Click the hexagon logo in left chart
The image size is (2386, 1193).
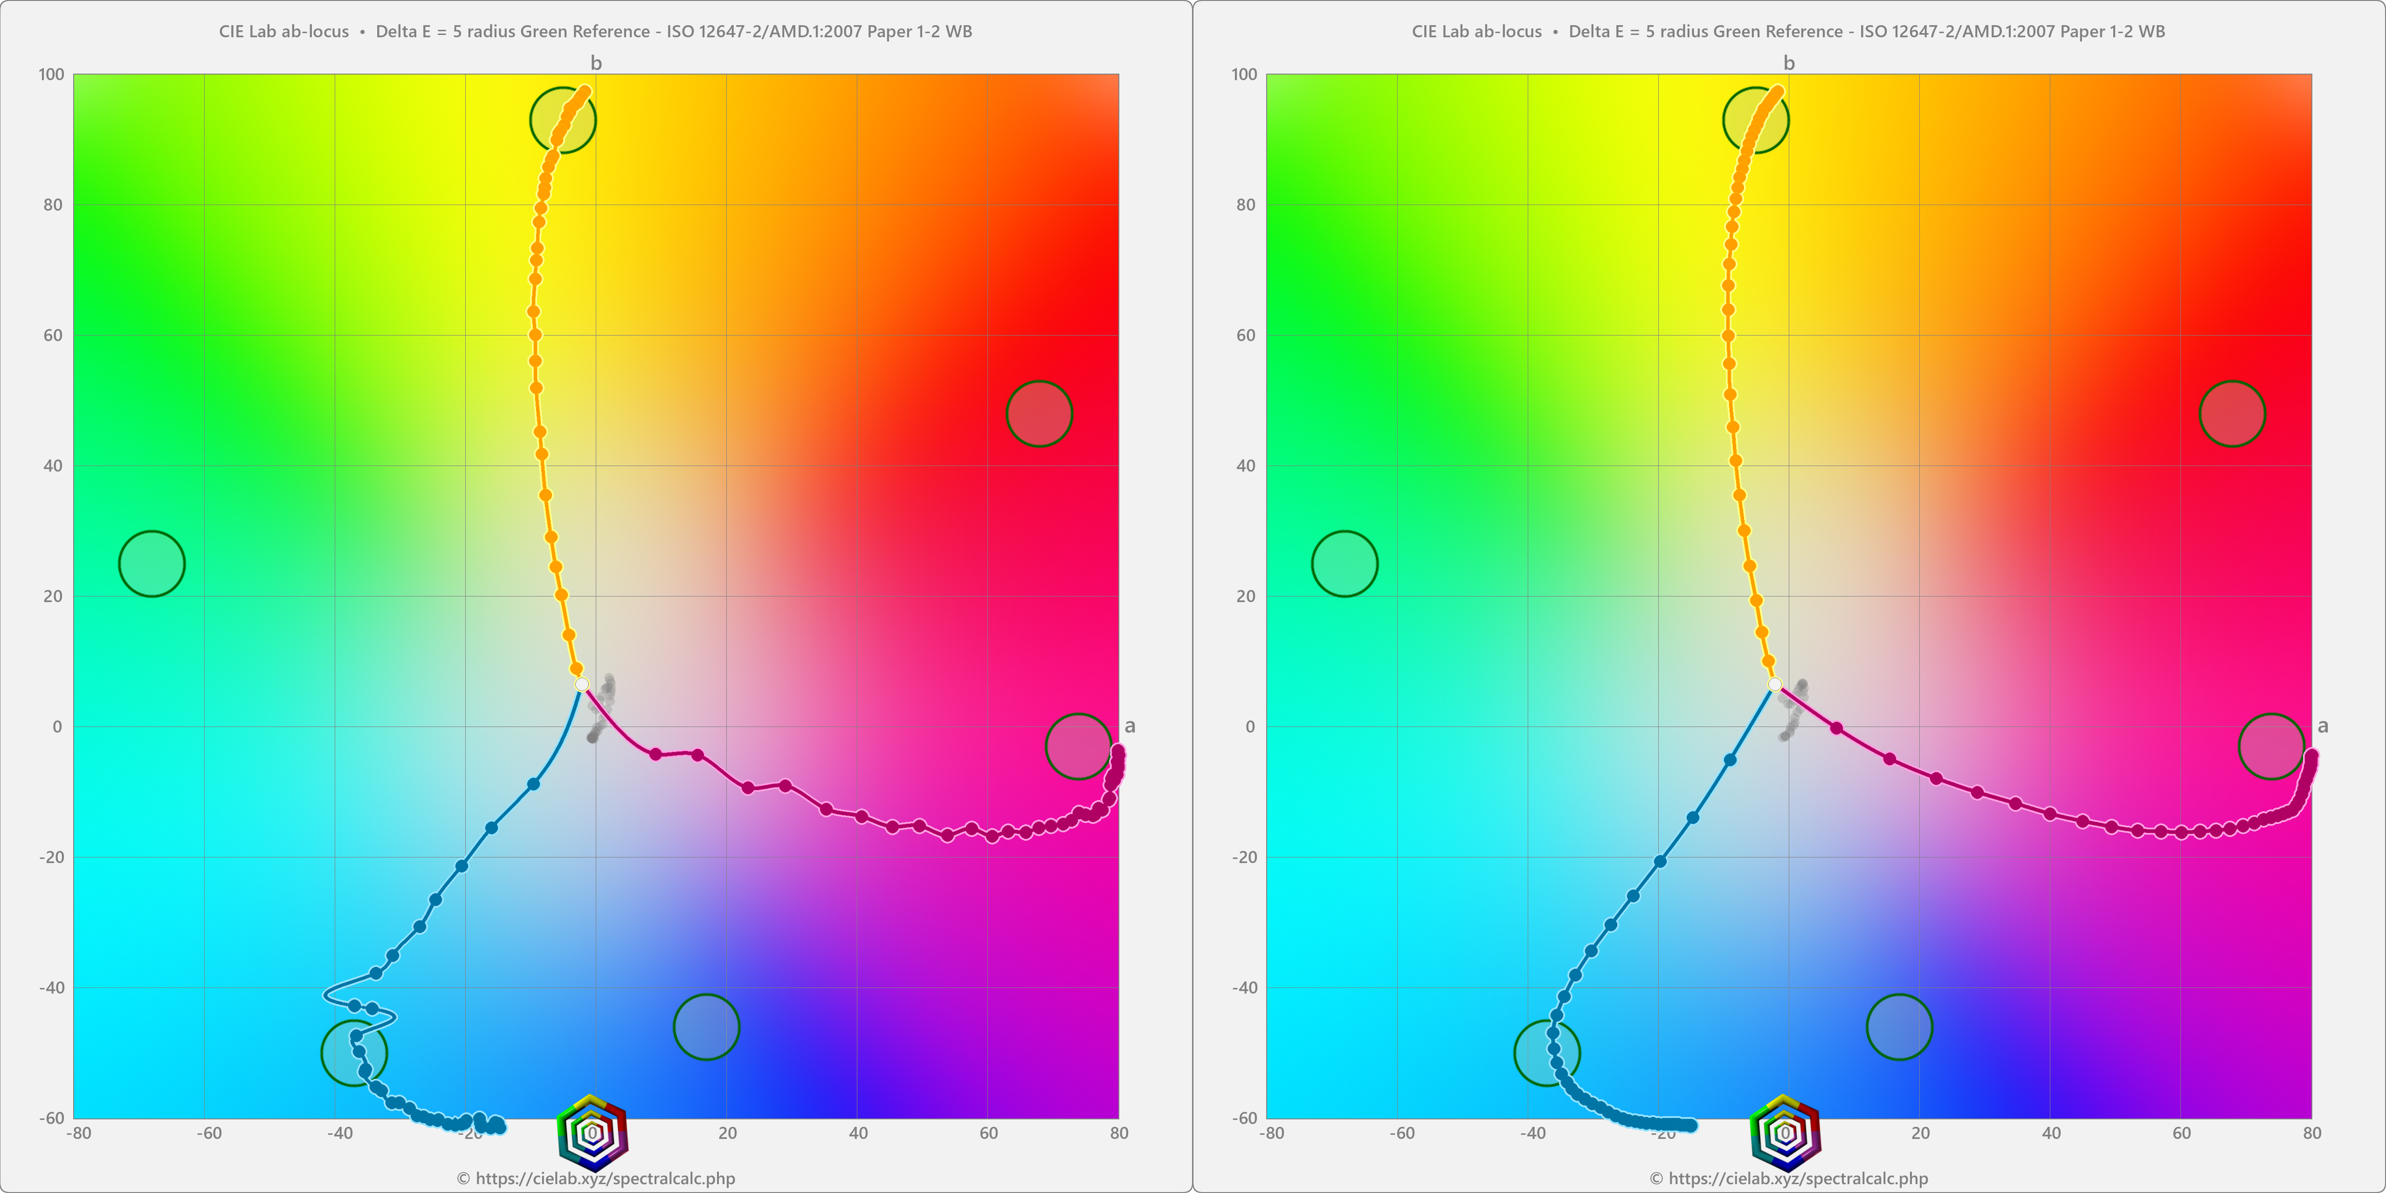click(593, 1132)
